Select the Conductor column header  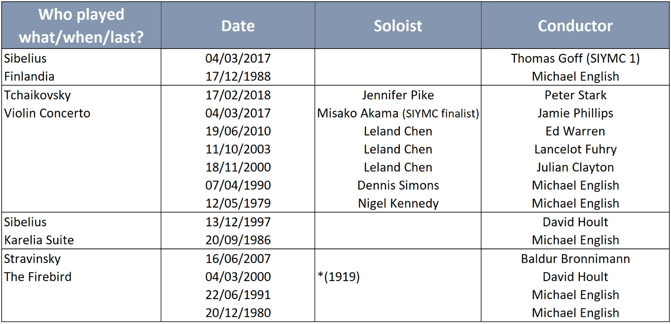pyautogui.click(x=575, y=26)
